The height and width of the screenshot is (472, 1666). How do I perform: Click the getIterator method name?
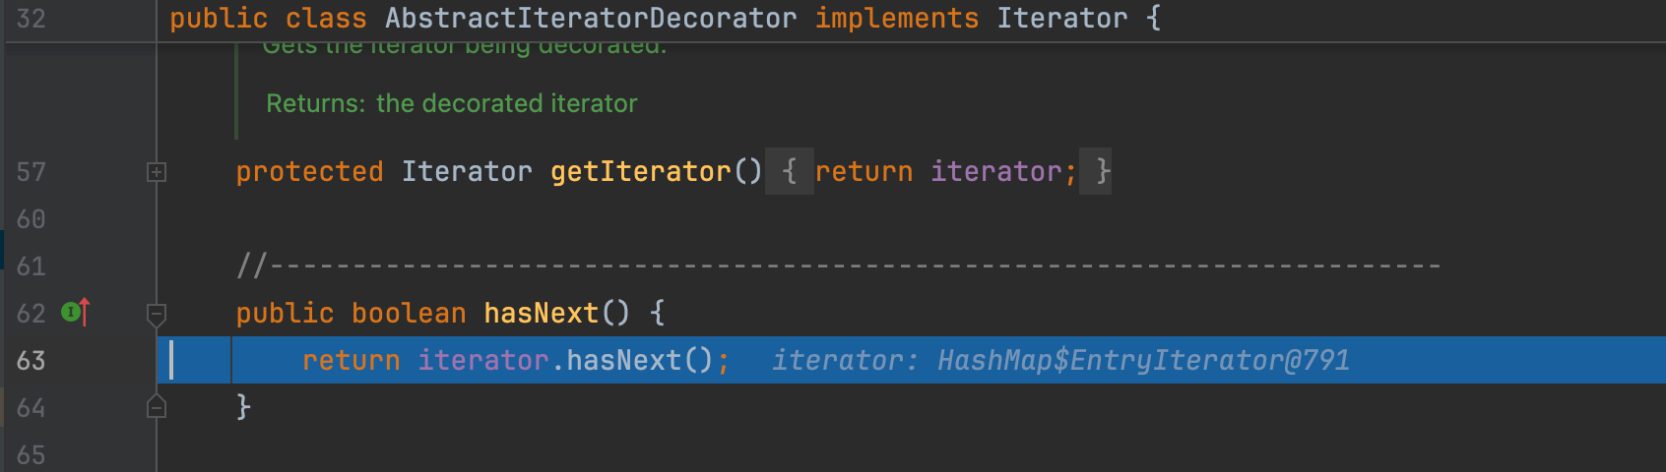pyautogui.click(x=640, y=172)
